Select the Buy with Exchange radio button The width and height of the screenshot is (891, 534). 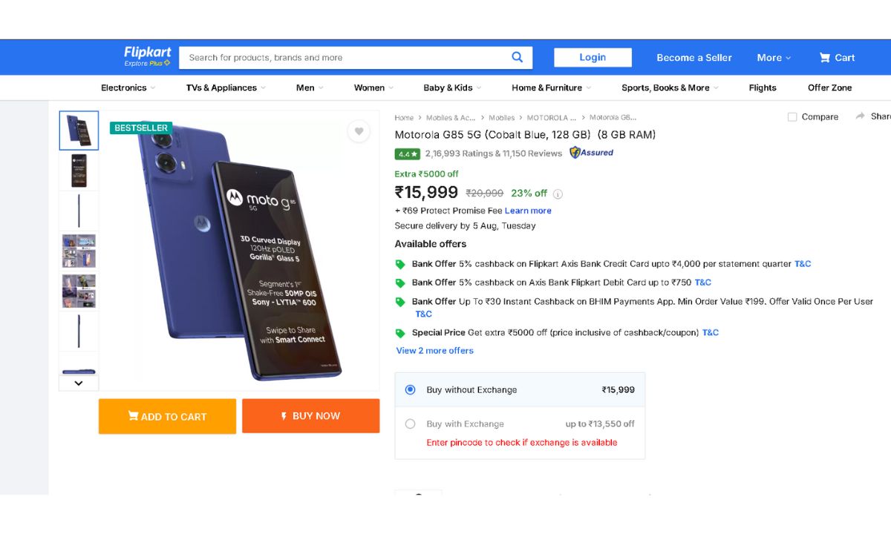411,424
